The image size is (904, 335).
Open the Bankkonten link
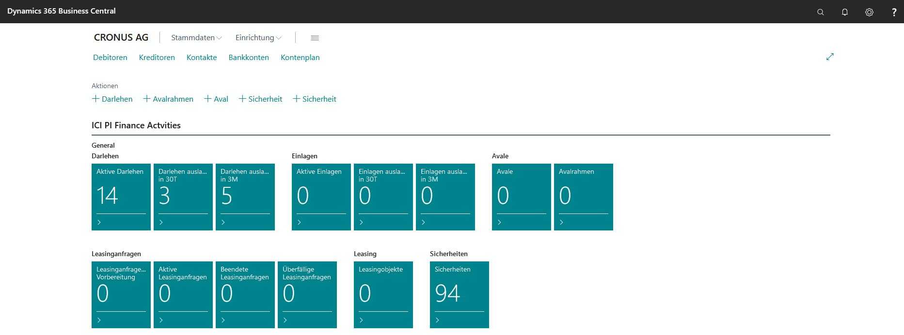[x=249, y=58]
